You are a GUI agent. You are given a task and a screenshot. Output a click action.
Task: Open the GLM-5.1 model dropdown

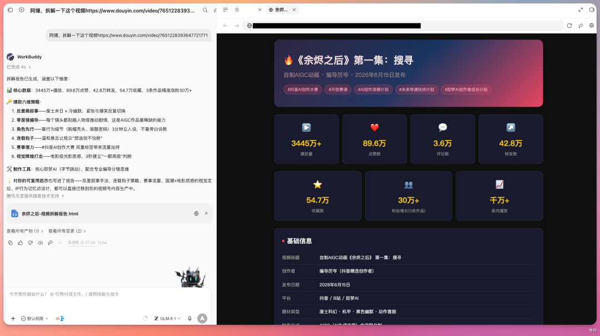tap(167, 318)
